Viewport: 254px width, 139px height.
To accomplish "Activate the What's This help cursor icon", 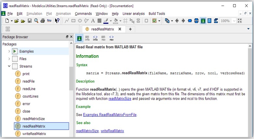I will pos(57,21).
